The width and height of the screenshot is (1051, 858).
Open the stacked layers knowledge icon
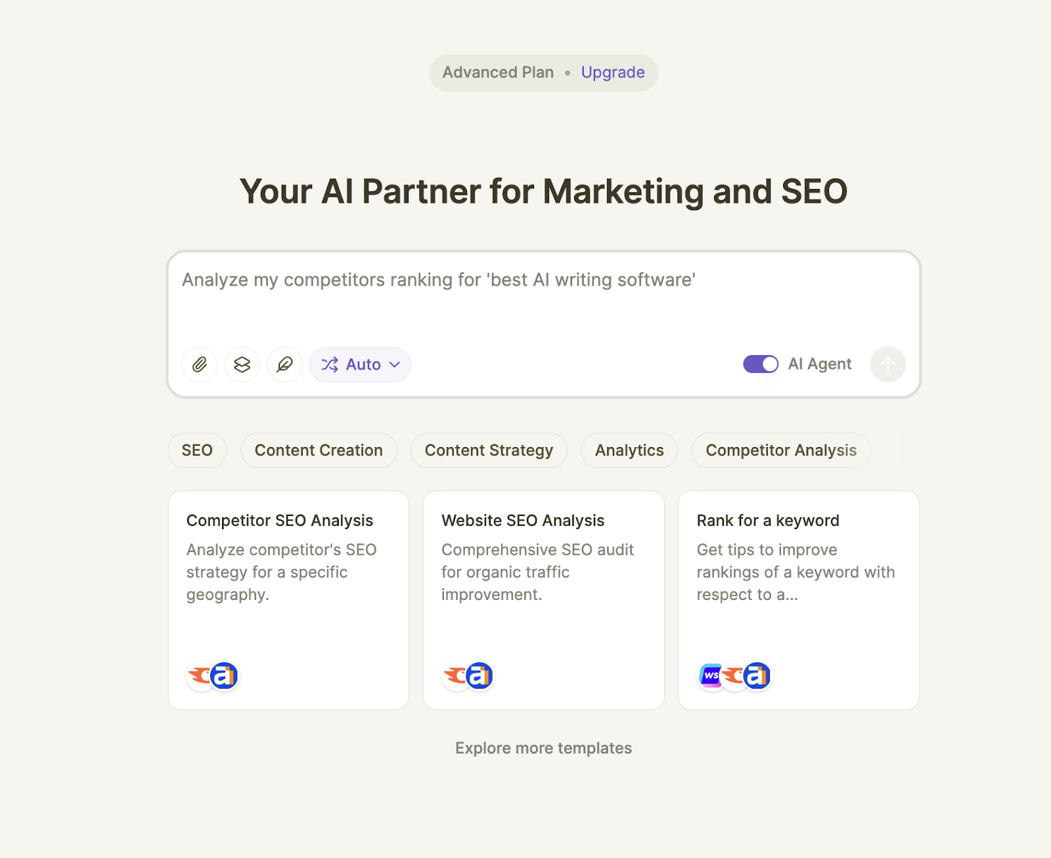[242, 364]
